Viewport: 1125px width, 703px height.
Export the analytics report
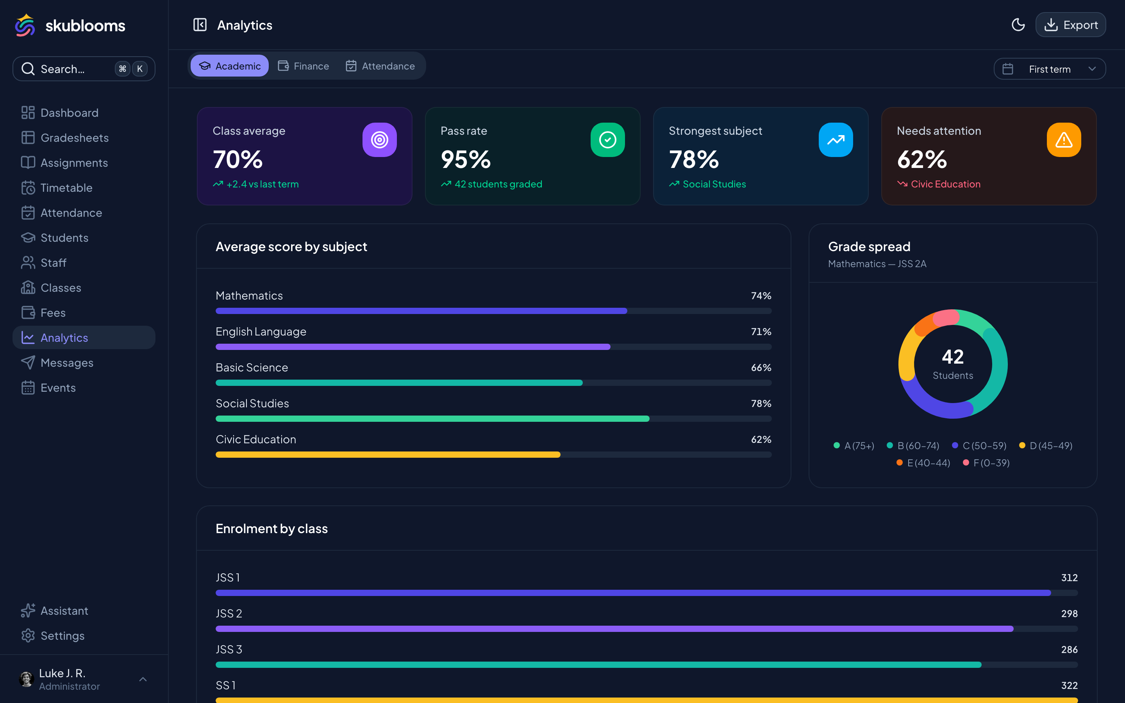pyautogui.click(x=1071, y=25)
